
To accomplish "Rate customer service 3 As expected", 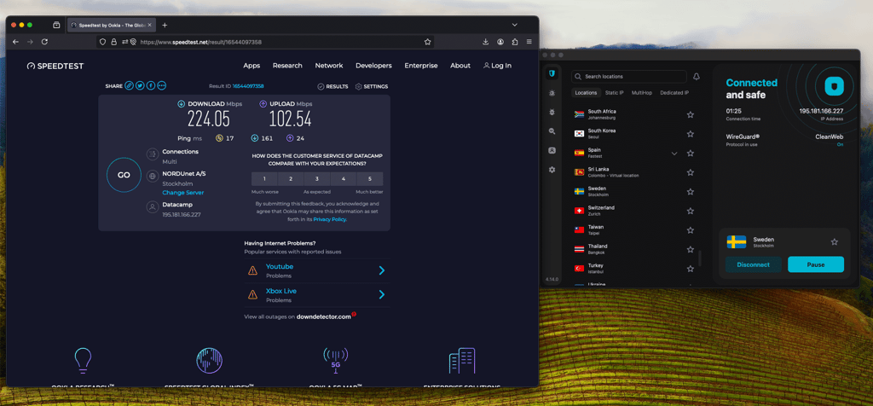I will pos(317,179).
